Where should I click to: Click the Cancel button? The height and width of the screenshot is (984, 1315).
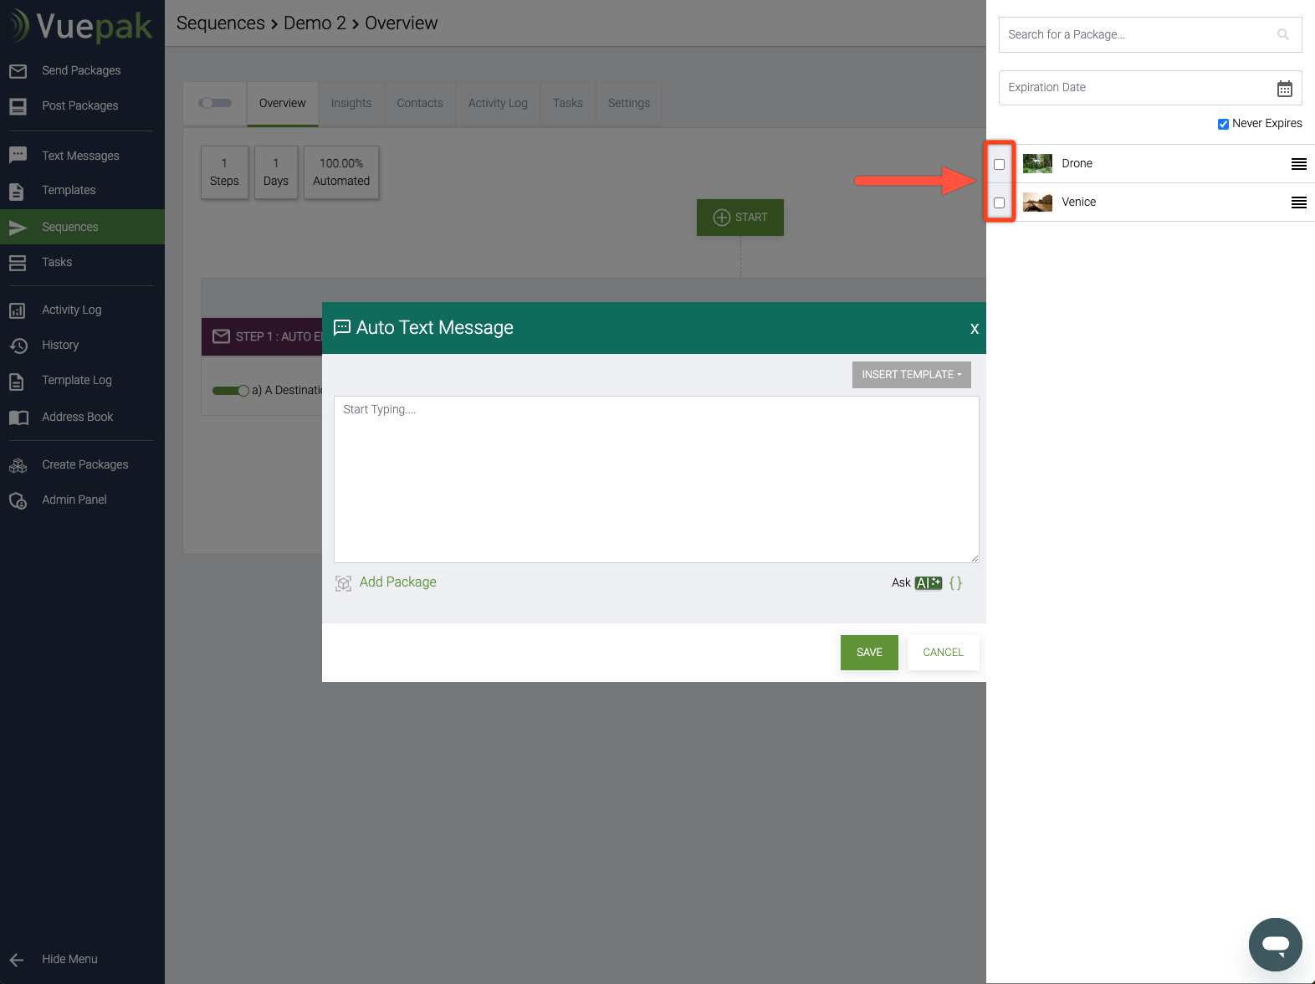pyautogui.click(x=943, y=653)
